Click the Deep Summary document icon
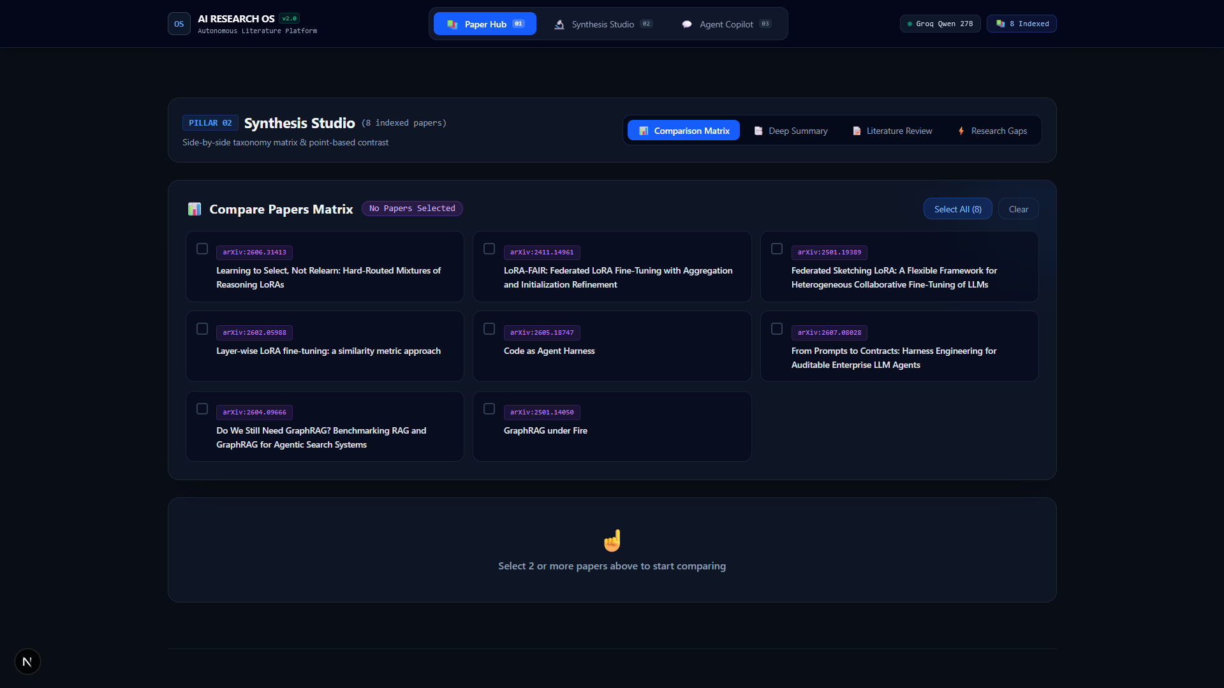Screen dimensions: 1224x688 point(758,131)
